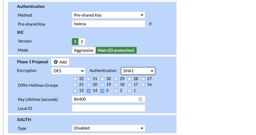
Task: Check Diffie-Hellman group 21
Action: (75, 85)
